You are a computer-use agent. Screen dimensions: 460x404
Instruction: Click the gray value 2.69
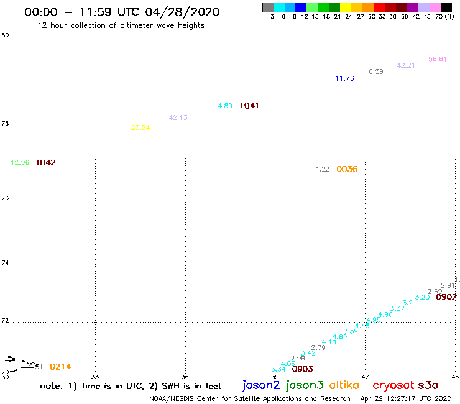click(x=435, y=292)
